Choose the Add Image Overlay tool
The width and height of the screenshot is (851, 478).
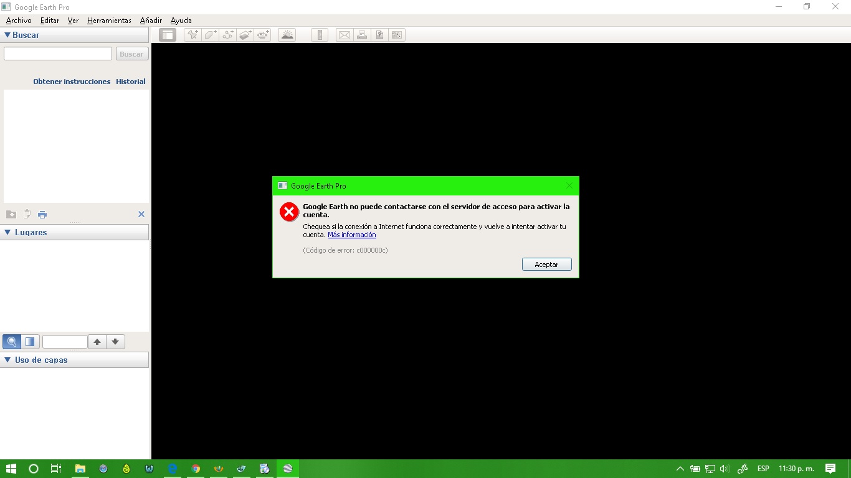pos(245,35)
